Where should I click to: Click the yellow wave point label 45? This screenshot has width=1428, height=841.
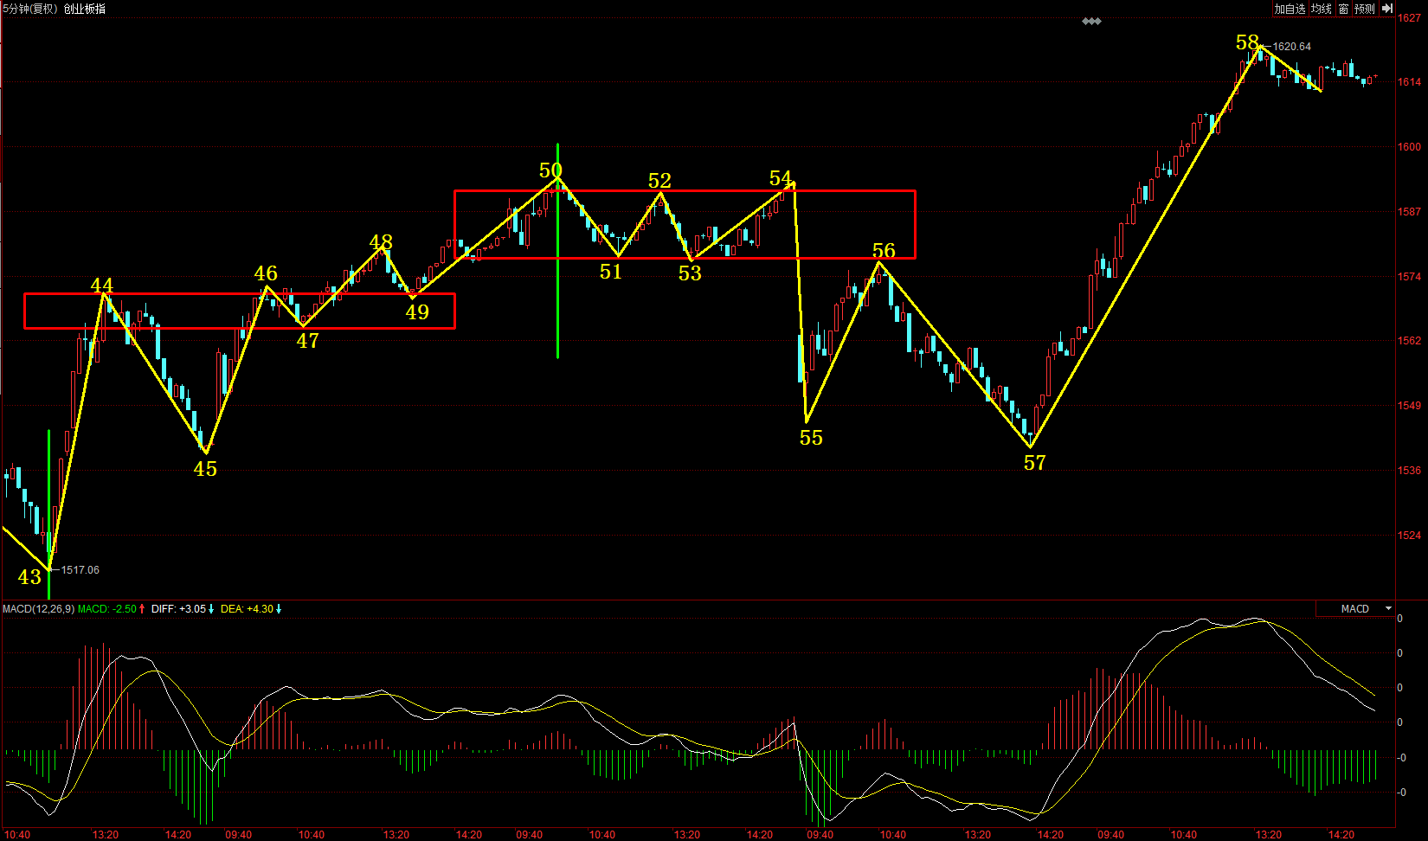click(x=205, y=469)
